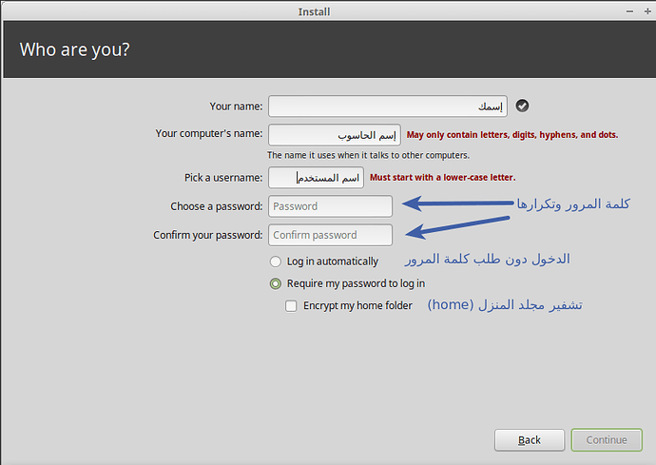Click the 'Must start with a lower-case letter' warning
656x465 pixels.
point(442,178)
